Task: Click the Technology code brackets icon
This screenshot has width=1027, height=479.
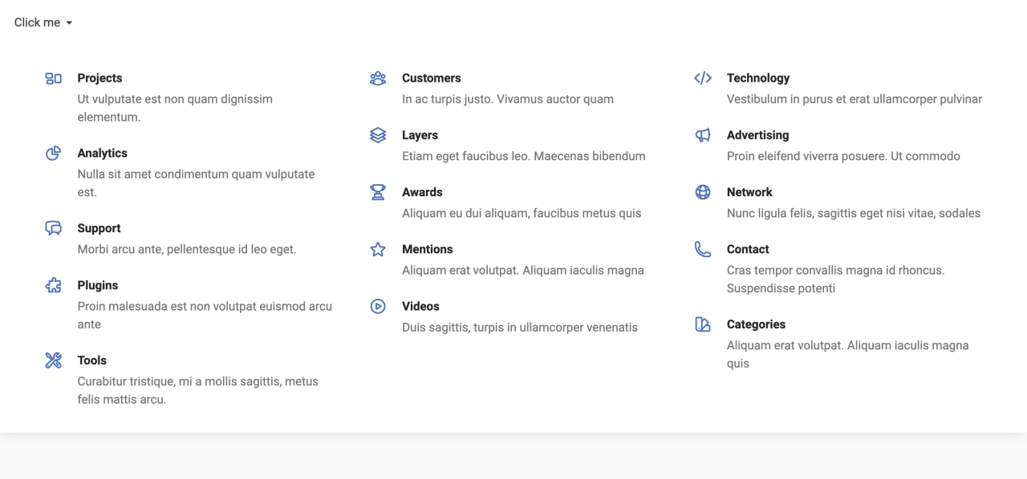Action: pos(703,78)
